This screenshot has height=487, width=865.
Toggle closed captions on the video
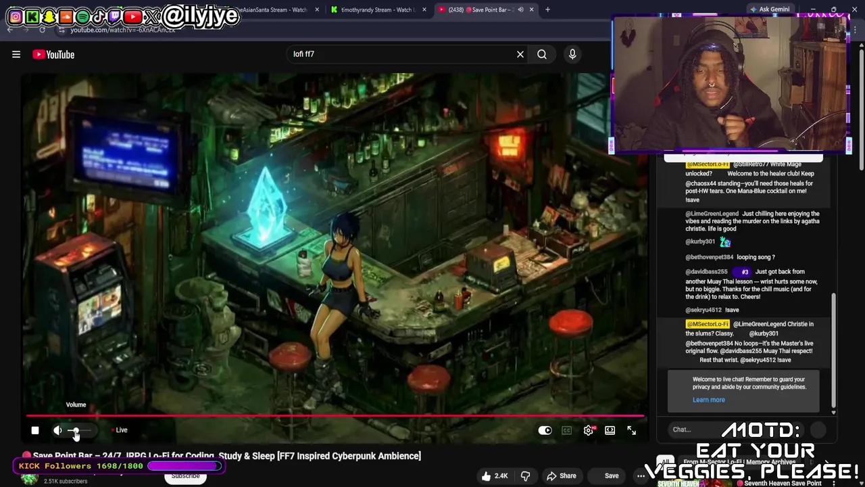click(567, 430)
